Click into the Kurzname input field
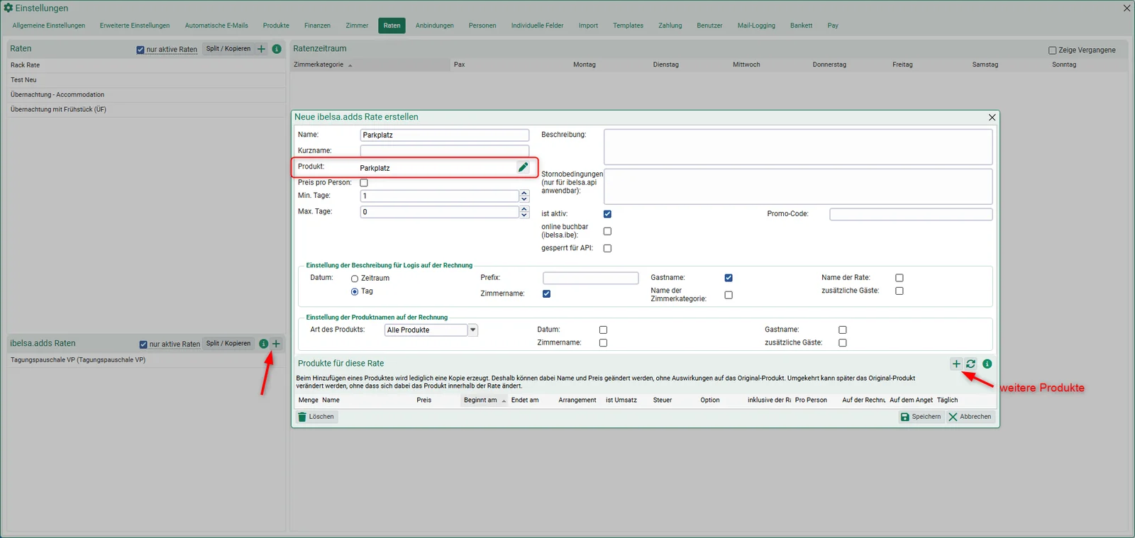The height and width of the screenshot is (538, 1135). (x=445, y=151)
